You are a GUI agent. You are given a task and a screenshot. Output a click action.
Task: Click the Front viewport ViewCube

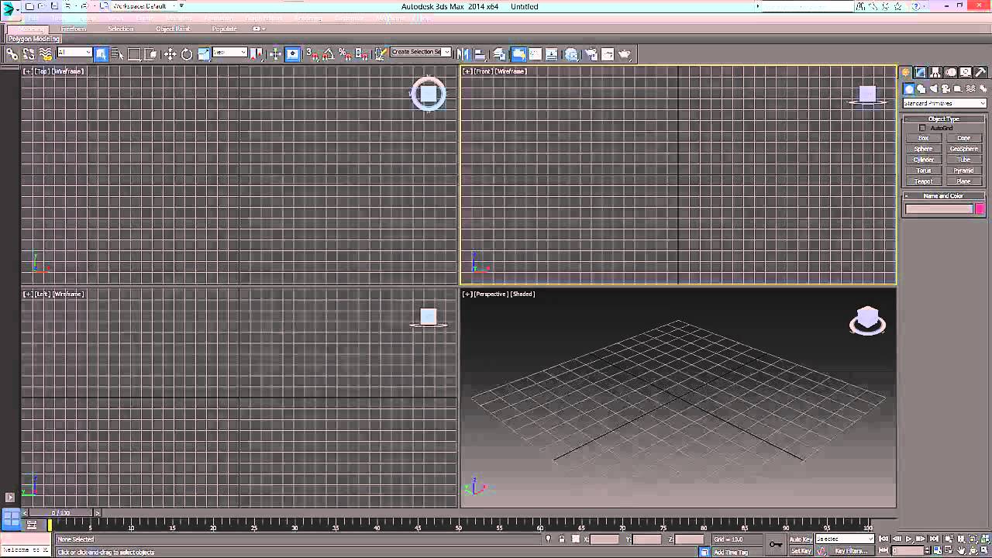click(x=867, y=95)
